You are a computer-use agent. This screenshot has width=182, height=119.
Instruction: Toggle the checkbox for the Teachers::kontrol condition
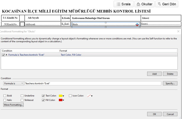3,55
